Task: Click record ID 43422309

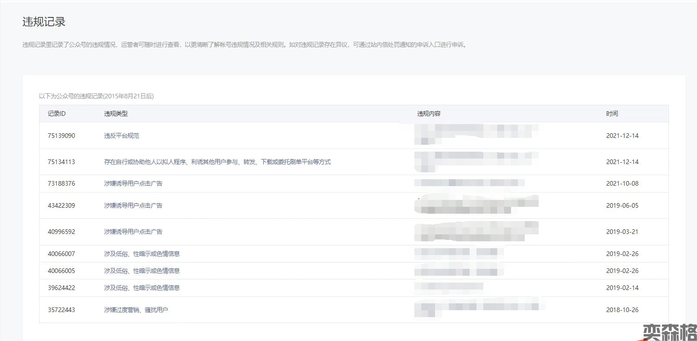Action: 61,205
